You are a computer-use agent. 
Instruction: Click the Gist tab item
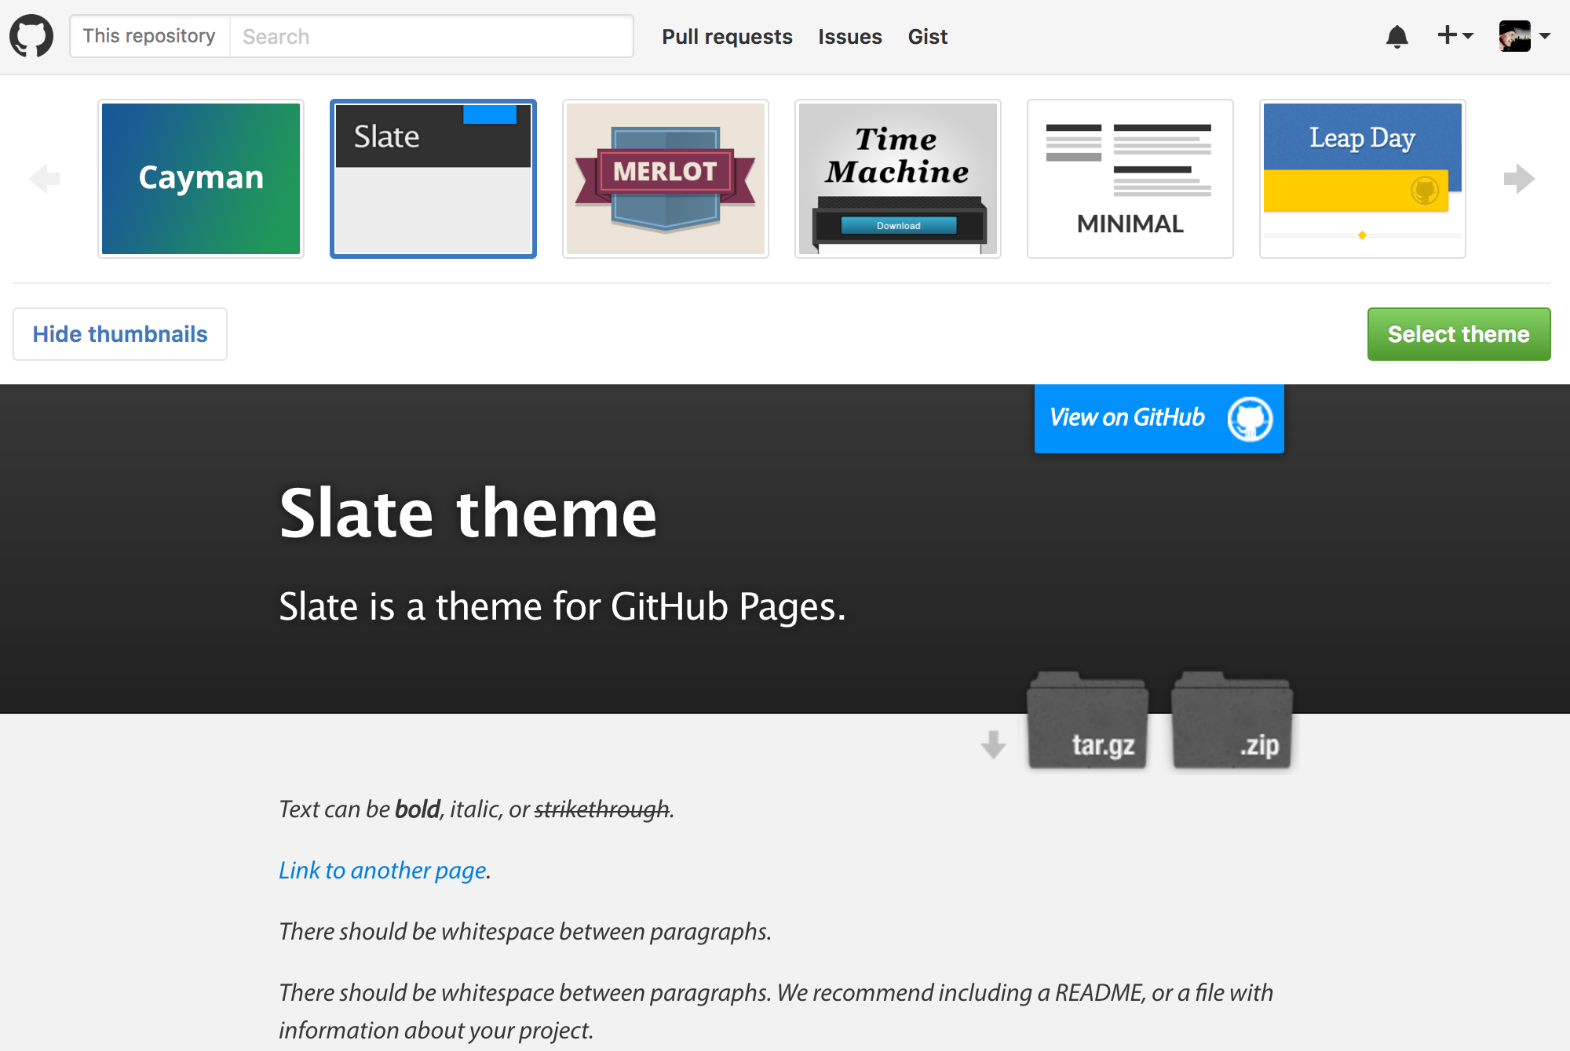(x=927, y=35)
